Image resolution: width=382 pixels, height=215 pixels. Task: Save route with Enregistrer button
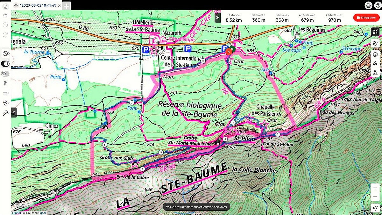(366, 18)
